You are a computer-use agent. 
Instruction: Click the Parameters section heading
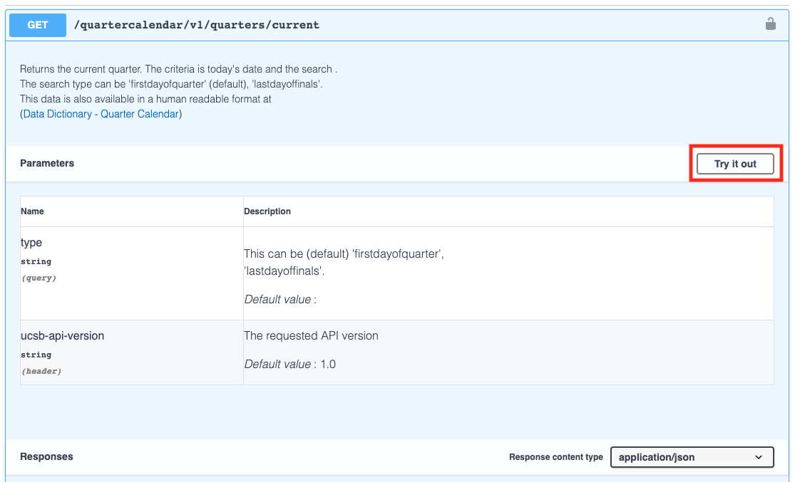pos(47,163)
